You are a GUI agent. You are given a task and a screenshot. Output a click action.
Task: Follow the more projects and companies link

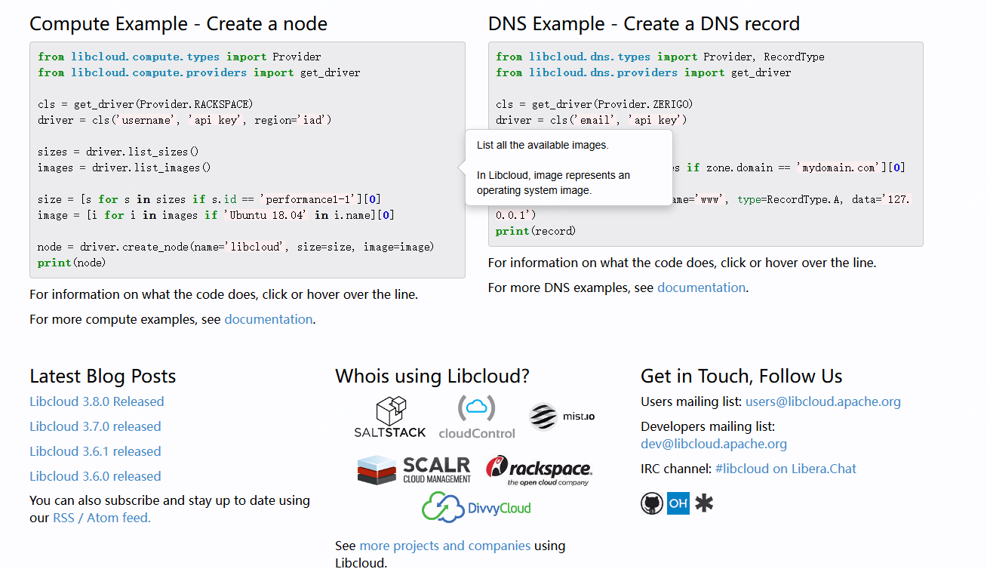[444, 546]
